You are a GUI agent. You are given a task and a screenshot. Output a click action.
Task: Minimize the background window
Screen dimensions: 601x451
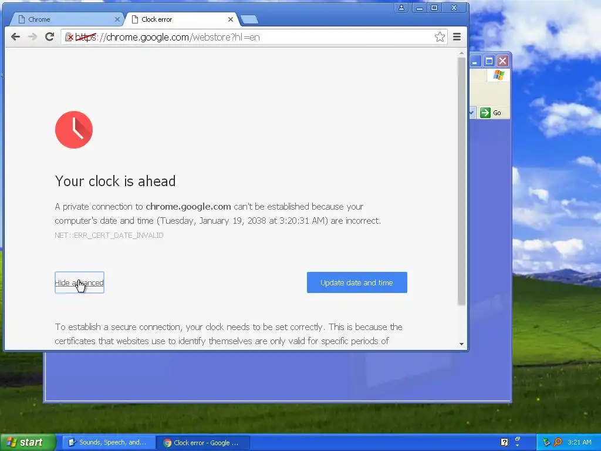(475, 61)
